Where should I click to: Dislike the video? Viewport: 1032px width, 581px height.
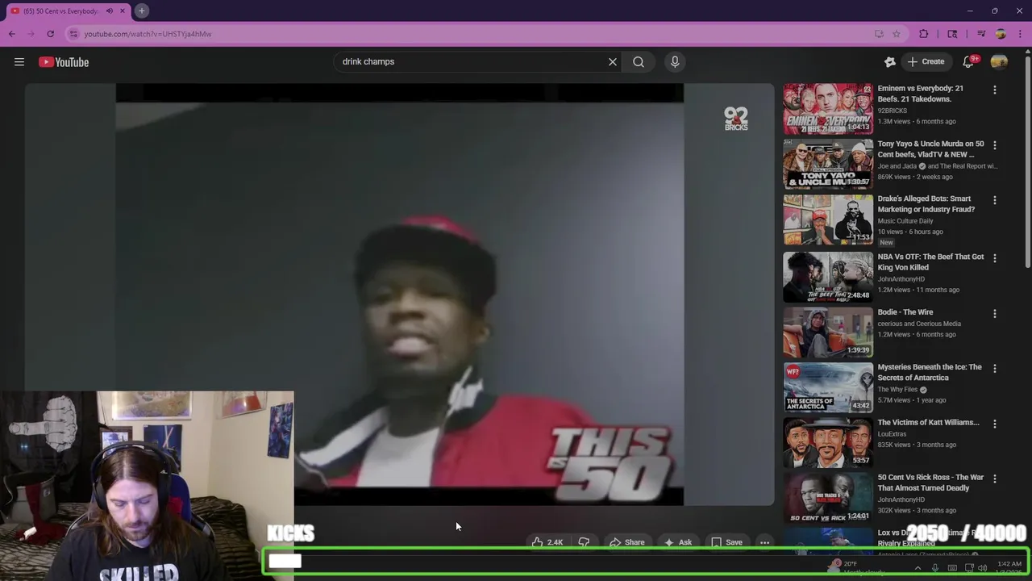pyautogui.click(x=584, y=542)
